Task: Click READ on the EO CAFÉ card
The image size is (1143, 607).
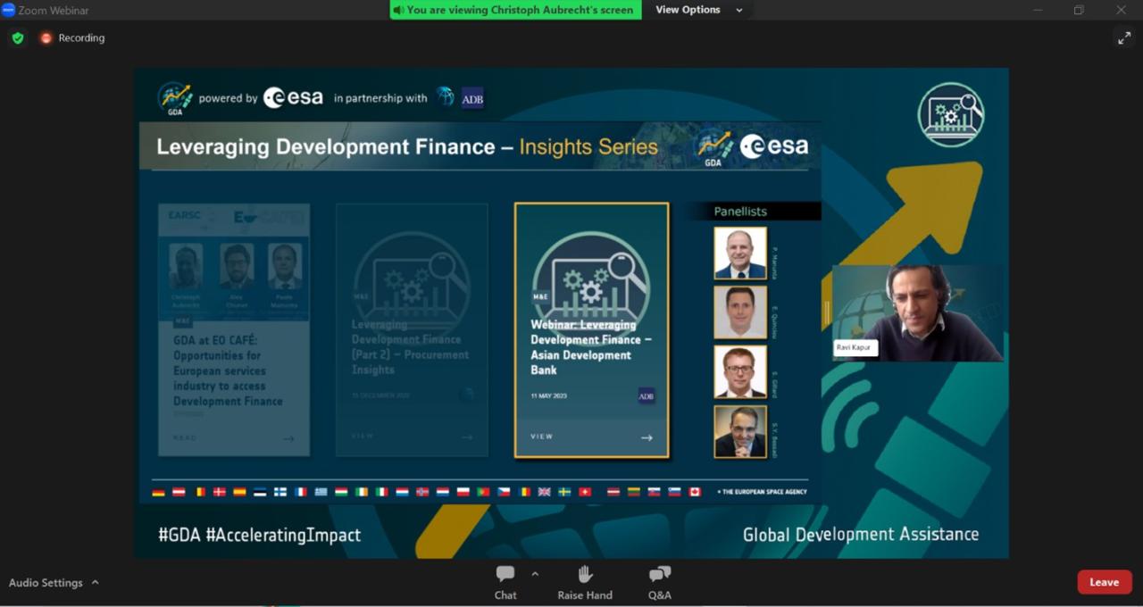Action: point(185,438)
